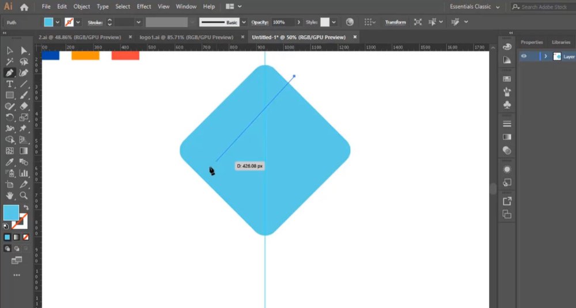Open the Symbols panel club icon
The image size is (576, 308).
[x=507, y=105]
